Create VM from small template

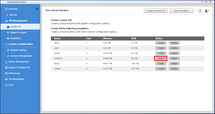point(161,53)
